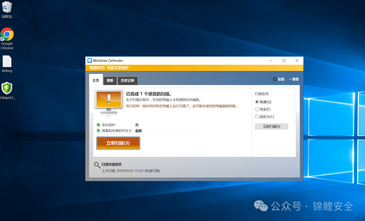Click the green check beside 病毒和间谍软件定义
Screen dimensions: 365x221
tap(98, 131)
